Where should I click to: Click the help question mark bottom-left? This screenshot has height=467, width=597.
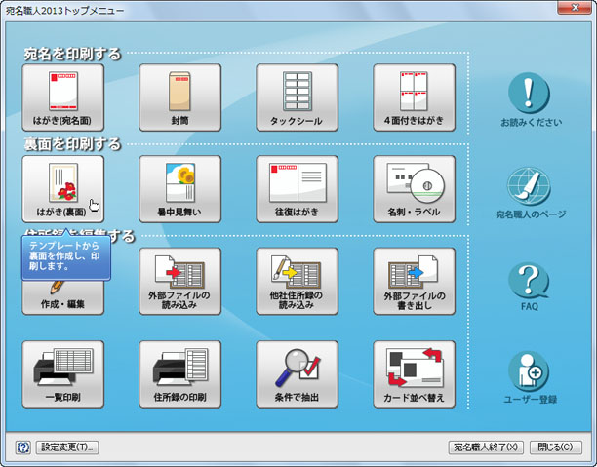23,448
